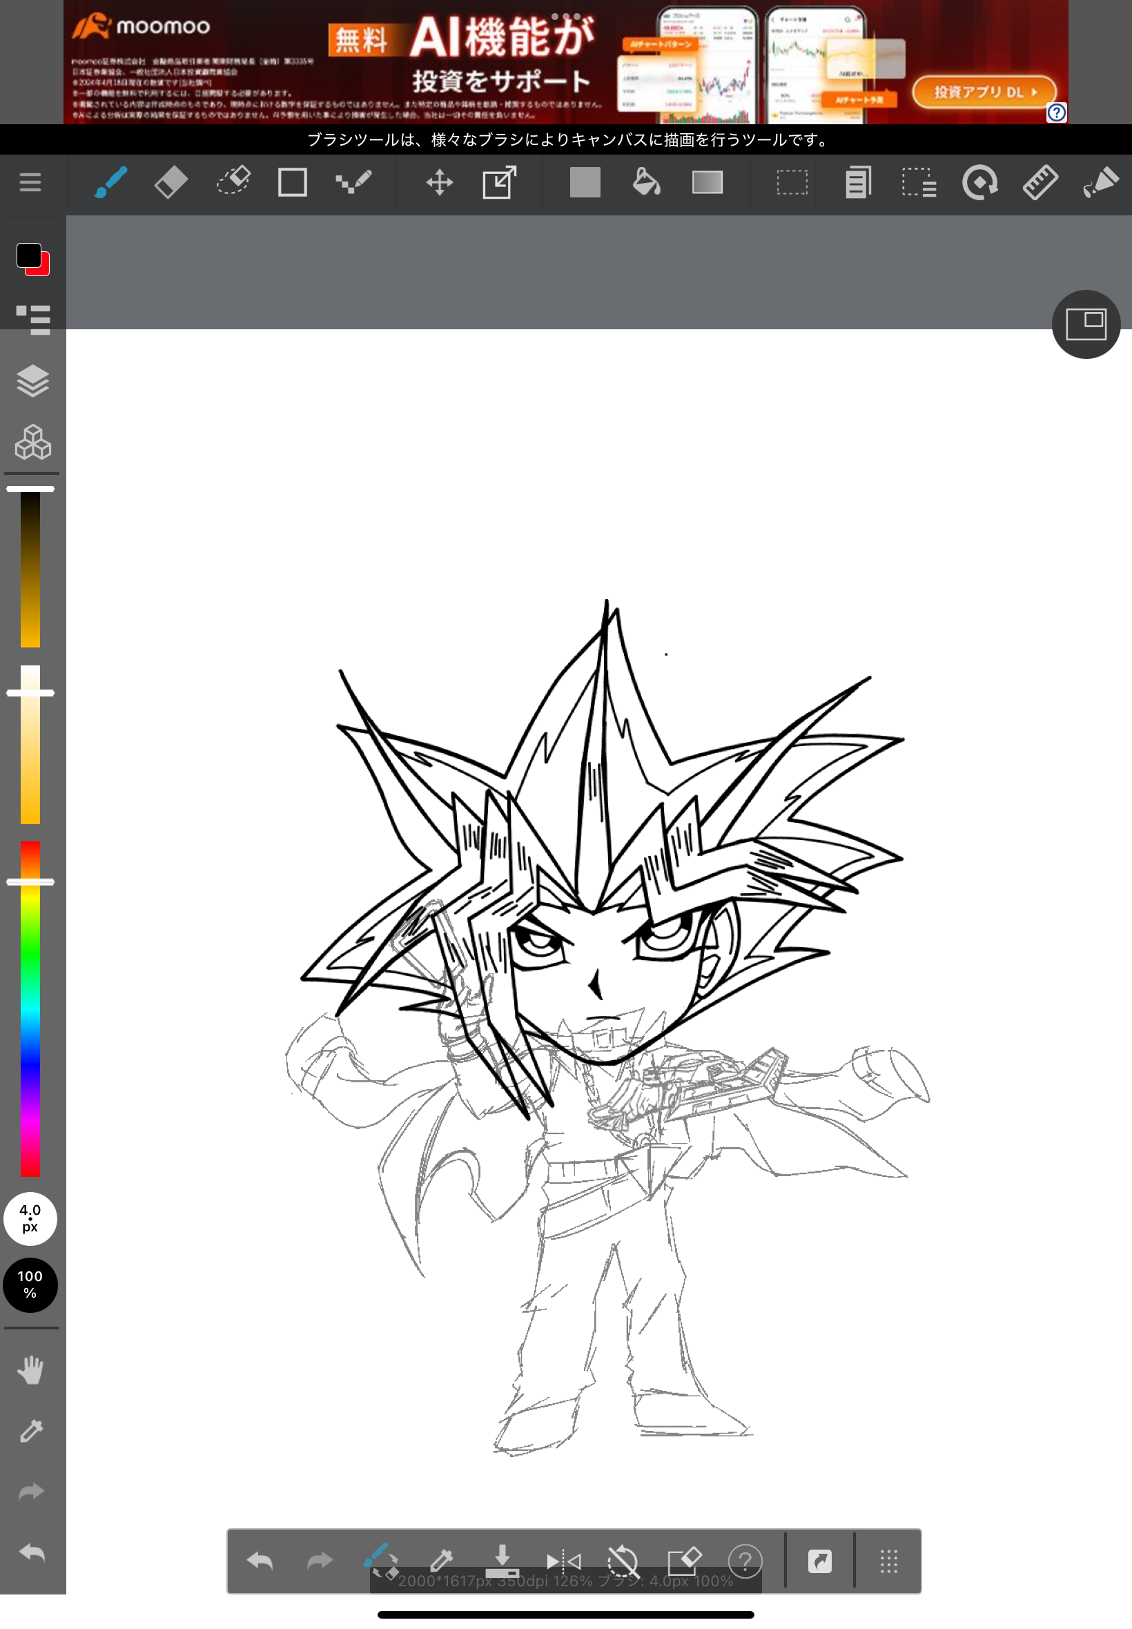Click the Transform tool icon
Viewport: 1132px width, 1629px height.
499,182
